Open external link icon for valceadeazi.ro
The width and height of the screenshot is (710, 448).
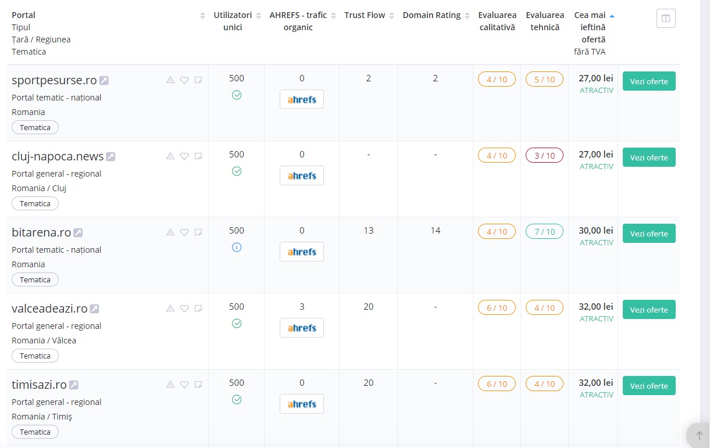[x=94, y=309]
